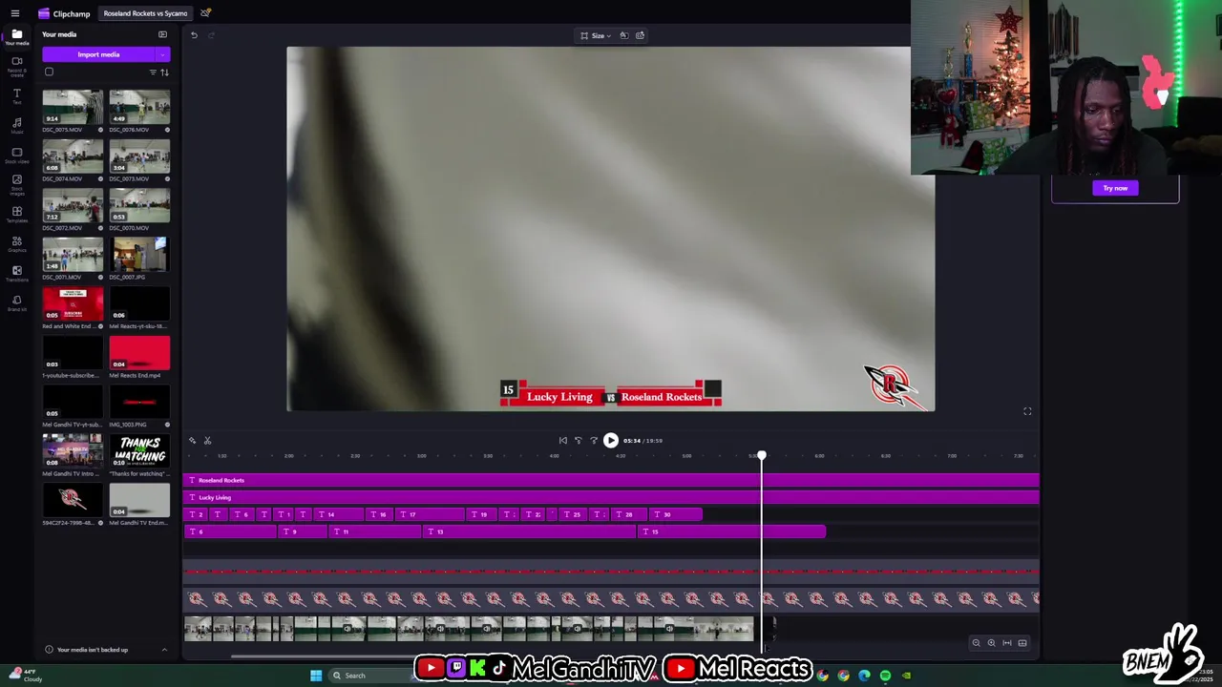Zoom out the timeline
The width and height of the screenshot is (1222, 687).
976,643
